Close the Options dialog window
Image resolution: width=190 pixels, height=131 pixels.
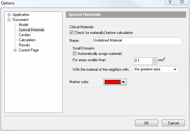[x=182, y=2]
